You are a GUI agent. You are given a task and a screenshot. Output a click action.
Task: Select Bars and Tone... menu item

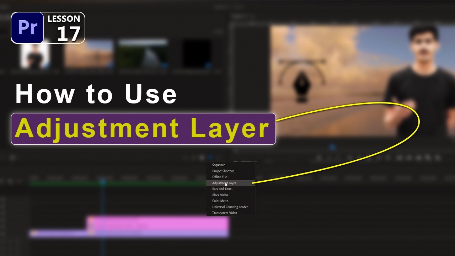tap(231, 189)
